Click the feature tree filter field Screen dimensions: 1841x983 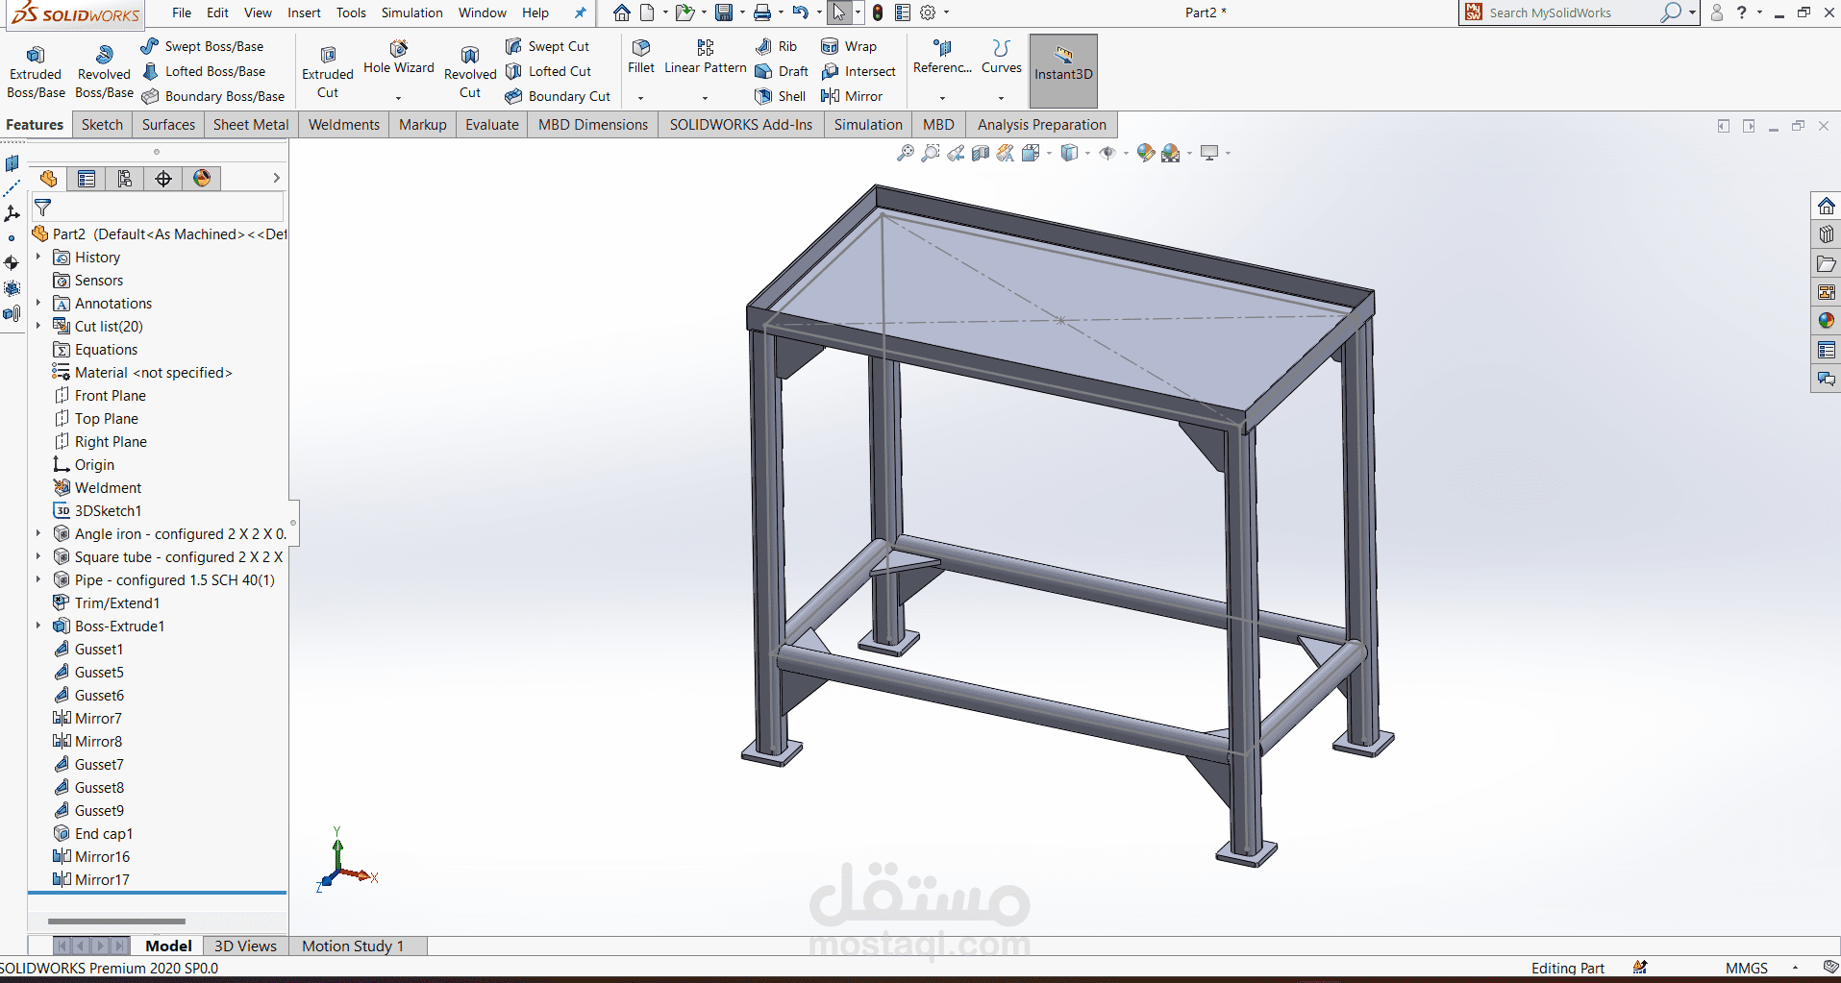[159, 207]
